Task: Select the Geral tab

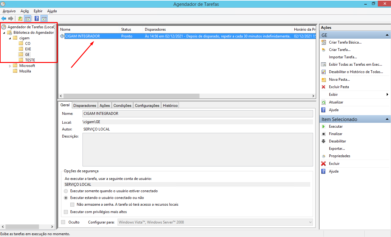Action: (65, 105)
